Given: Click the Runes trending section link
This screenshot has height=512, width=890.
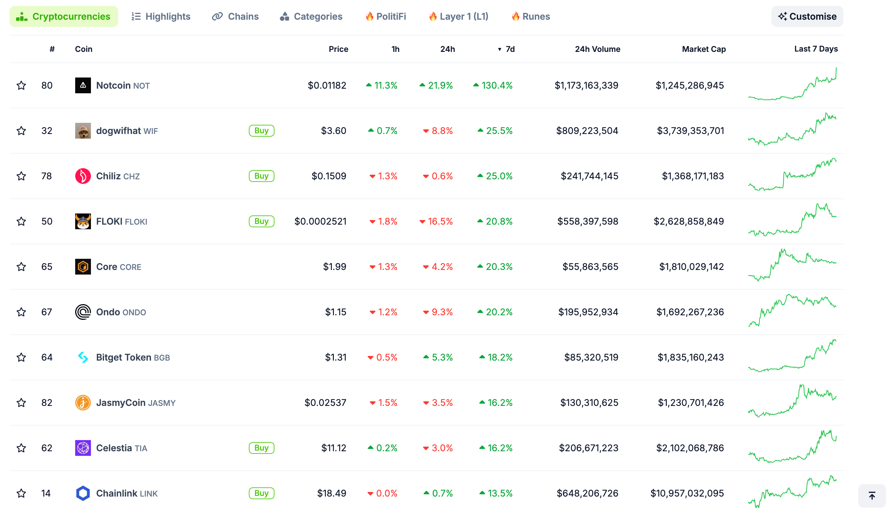Looking at the screenshot, I should point(531,16).
